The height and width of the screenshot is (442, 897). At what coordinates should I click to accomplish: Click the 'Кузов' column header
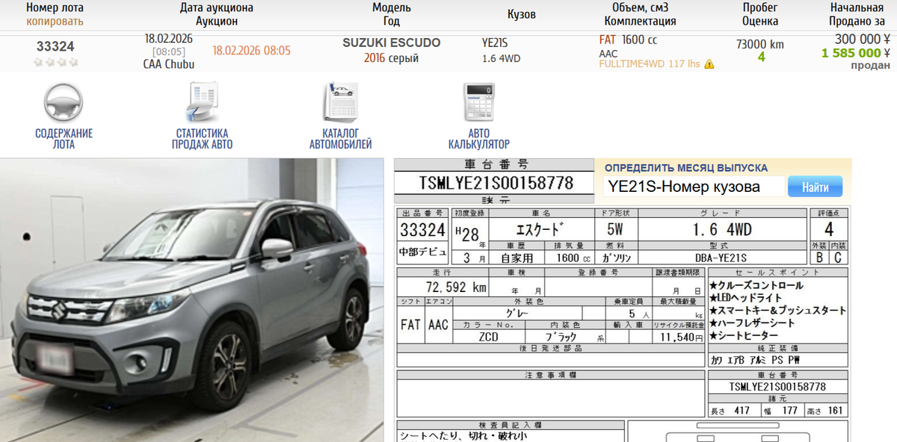[x=521, y=14]
